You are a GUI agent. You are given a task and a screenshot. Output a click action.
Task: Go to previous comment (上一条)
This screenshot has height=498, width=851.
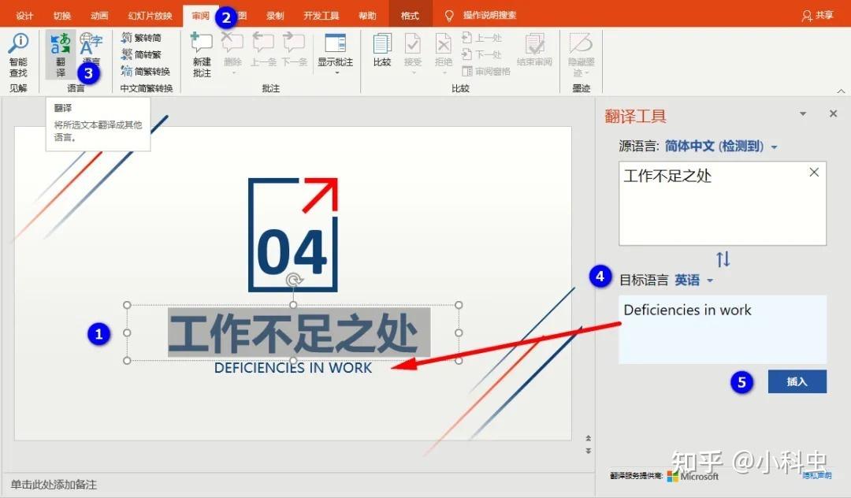click(x=263, y=50)
